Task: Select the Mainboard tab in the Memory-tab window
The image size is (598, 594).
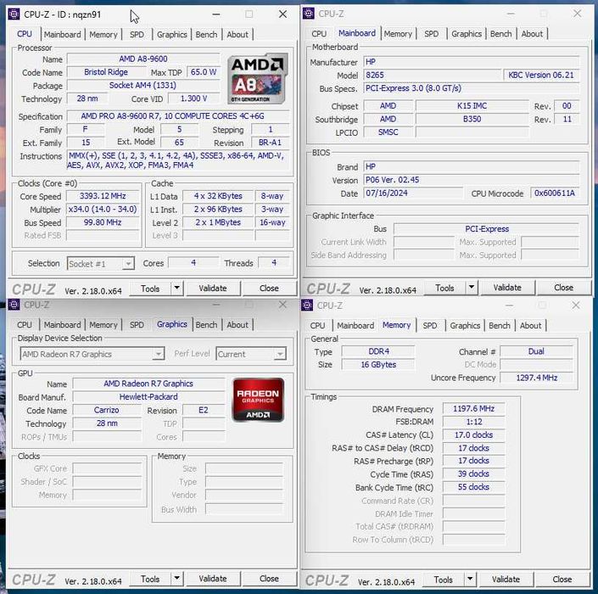Action: 355,325
